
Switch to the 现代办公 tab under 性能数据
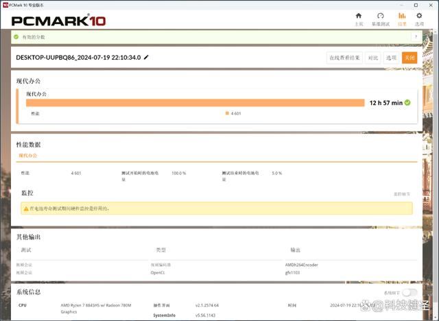coord(27,156)
